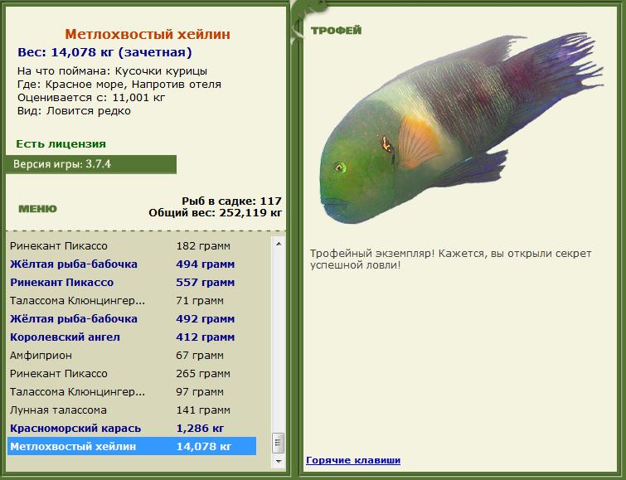Screen dimensions: 626x480
Task: Select Талассома Клюнцингер 71 грамм row
Action: (x=132, y=300)
